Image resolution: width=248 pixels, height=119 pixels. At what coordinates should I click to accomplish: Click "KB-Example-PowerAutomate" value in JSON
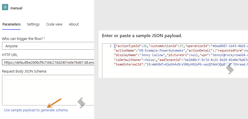(x=161, y=50)
